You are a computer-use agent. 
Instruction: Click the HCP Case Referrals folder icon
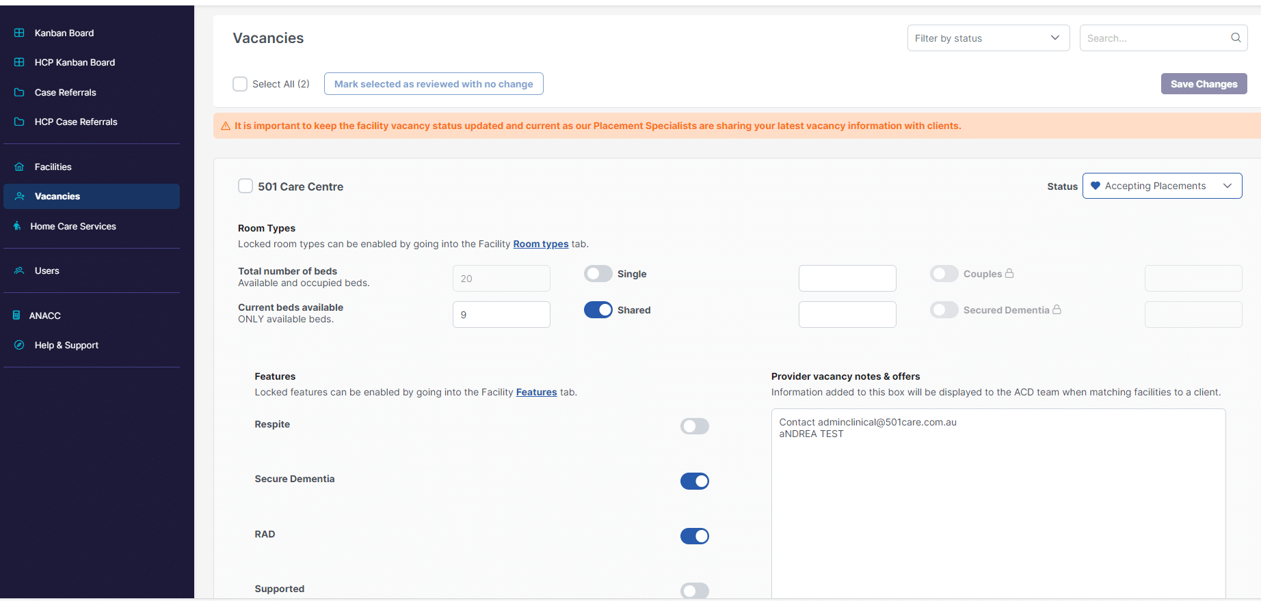(x=19, y=122)
